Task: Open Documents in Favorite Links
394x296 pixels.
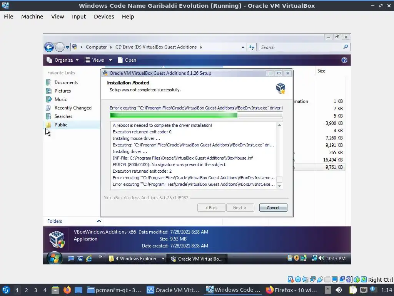Action: [x=66, y=82]
